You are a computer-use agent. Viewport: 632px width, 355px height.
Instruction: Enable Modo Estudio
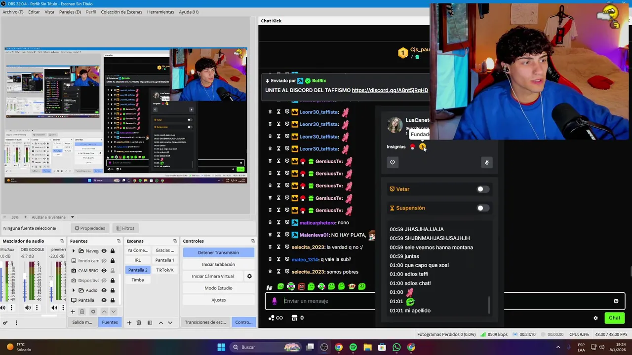tap(218, 288)
